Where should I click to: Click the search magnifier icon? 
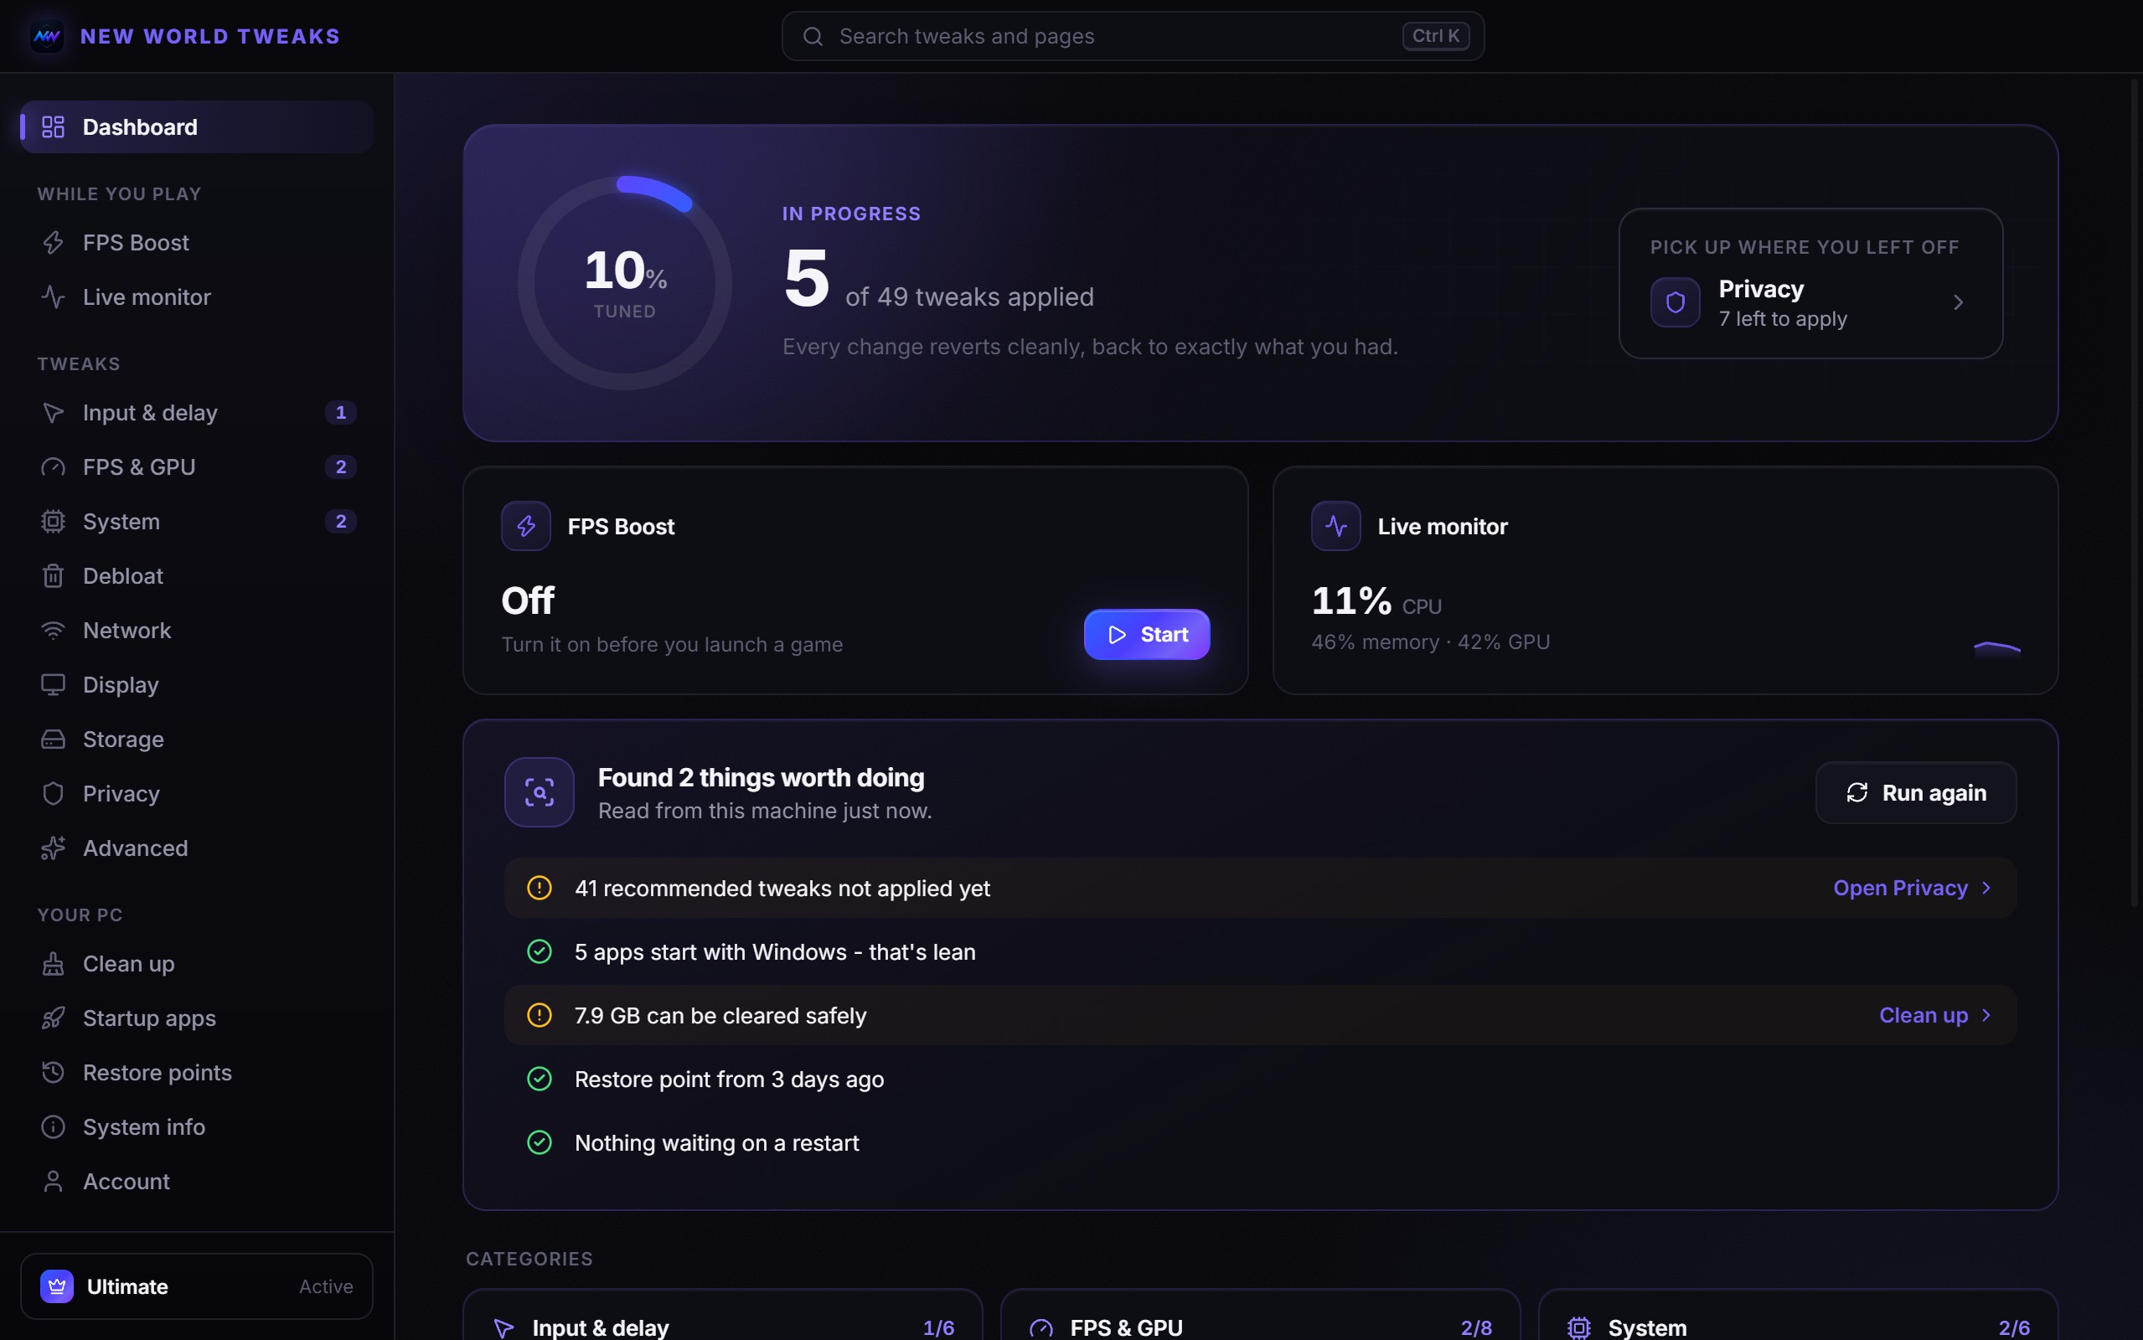(x=813, y=36)
